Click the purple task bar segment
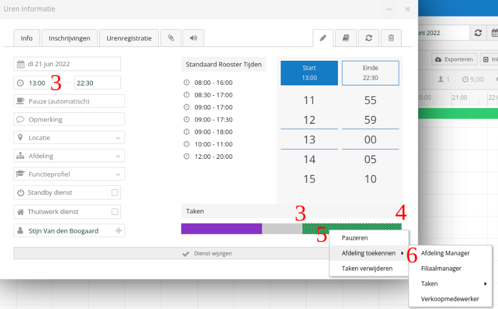 pos(221,229)
